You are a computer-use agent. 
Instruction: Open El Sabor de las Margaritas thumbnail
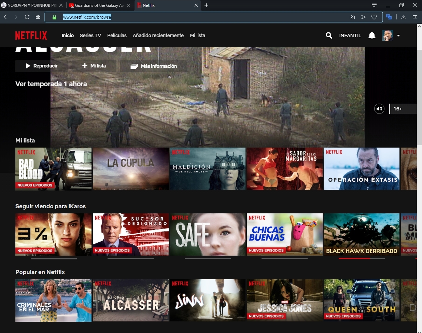[285, 169]
